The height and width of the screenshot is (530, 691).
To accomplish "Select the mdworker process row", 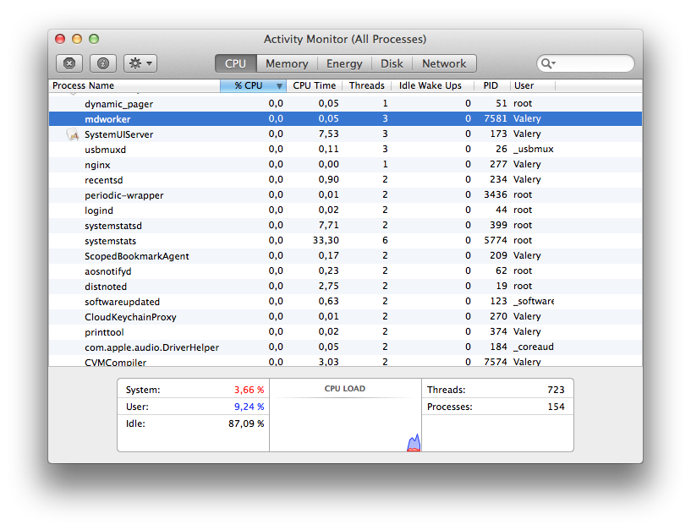I will (x=345, y=119).
